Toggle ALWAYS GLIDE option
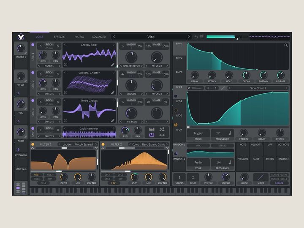This screenshot has height=228, width=304. pyautogui.click(x=279, y=175)
